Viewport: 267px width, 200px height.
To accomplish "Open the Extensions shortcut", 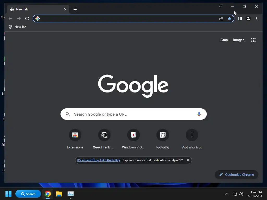I will pyautogui.click(x=75, y=139).
